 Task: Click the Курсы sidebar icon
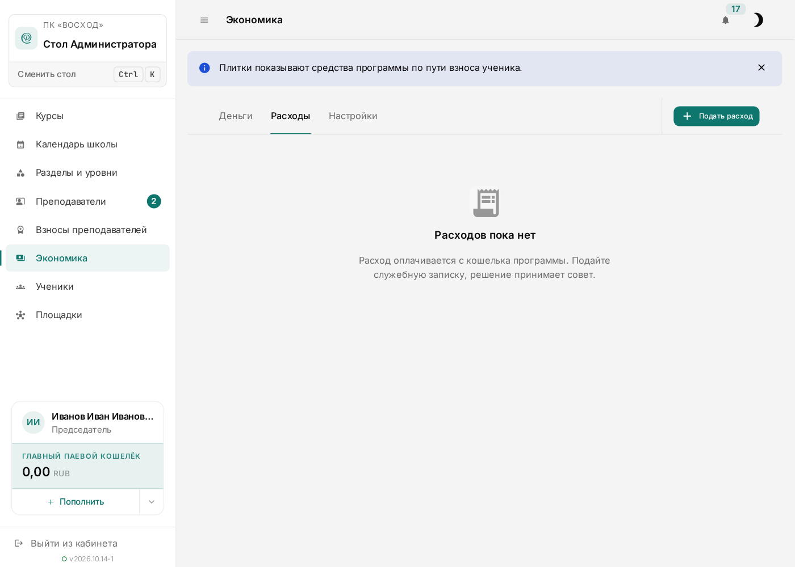tap(20, 116)
